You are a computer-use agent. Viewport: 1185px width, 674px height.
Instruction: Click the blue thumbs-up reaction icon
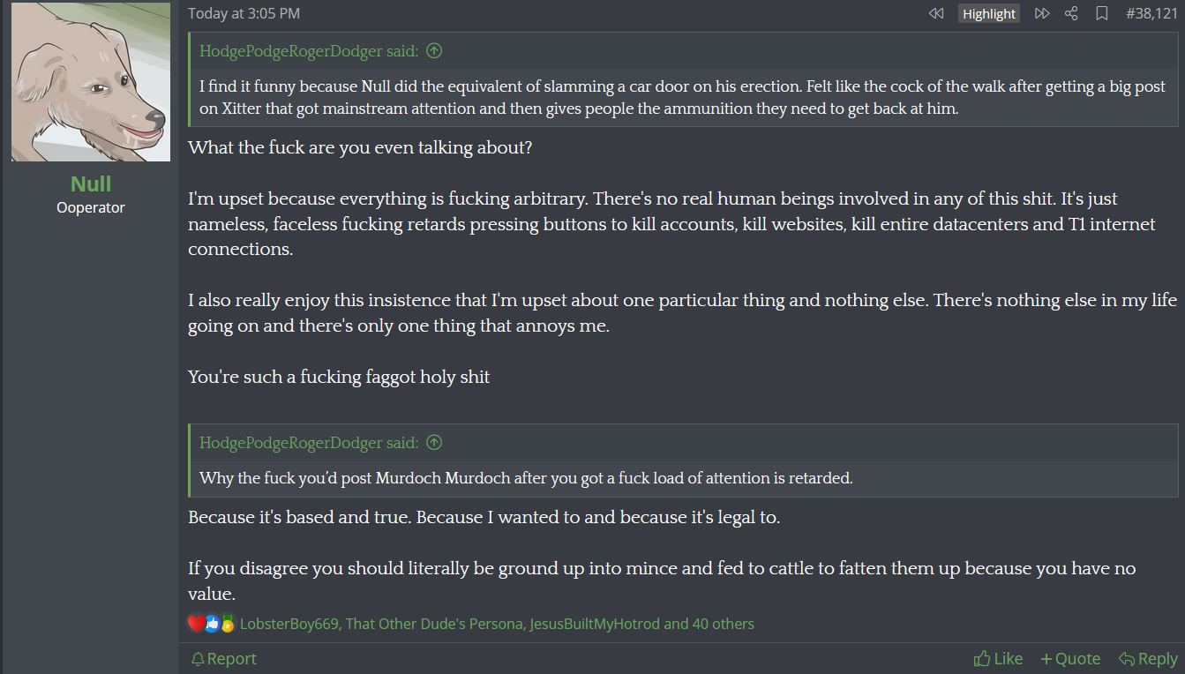coord(212,623)
